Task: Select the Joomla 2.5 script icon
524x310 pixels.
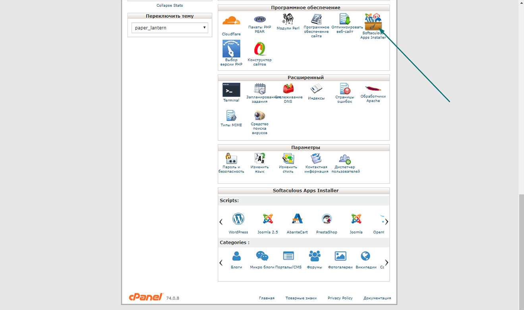Action: click(x=268, y=219)
